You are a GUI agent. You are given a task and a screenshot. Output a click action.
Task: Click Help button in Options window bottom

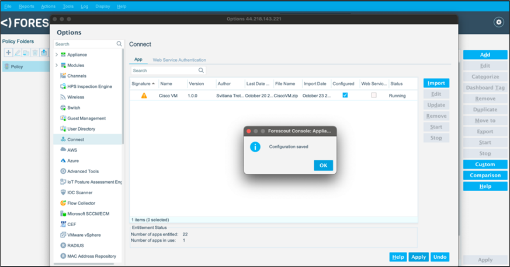tap(398, 257)
